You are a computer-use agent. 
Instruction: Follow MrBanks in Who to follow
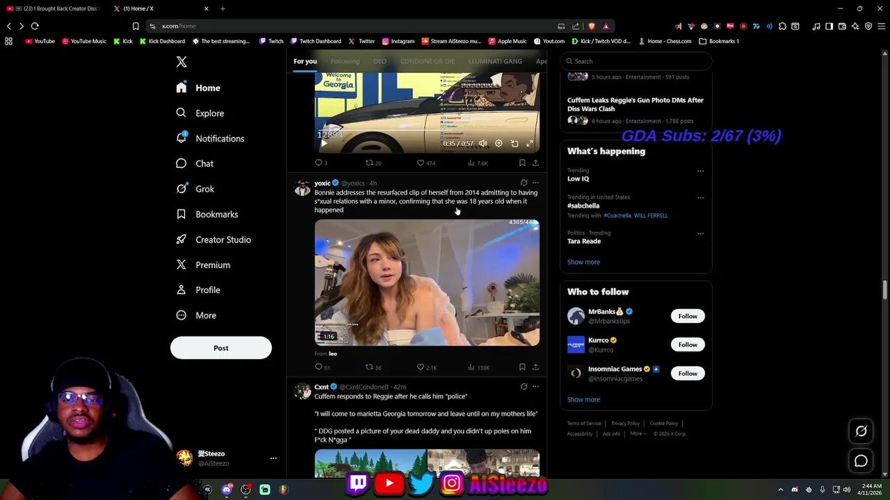pyautogui.click(x=687, y=316)
